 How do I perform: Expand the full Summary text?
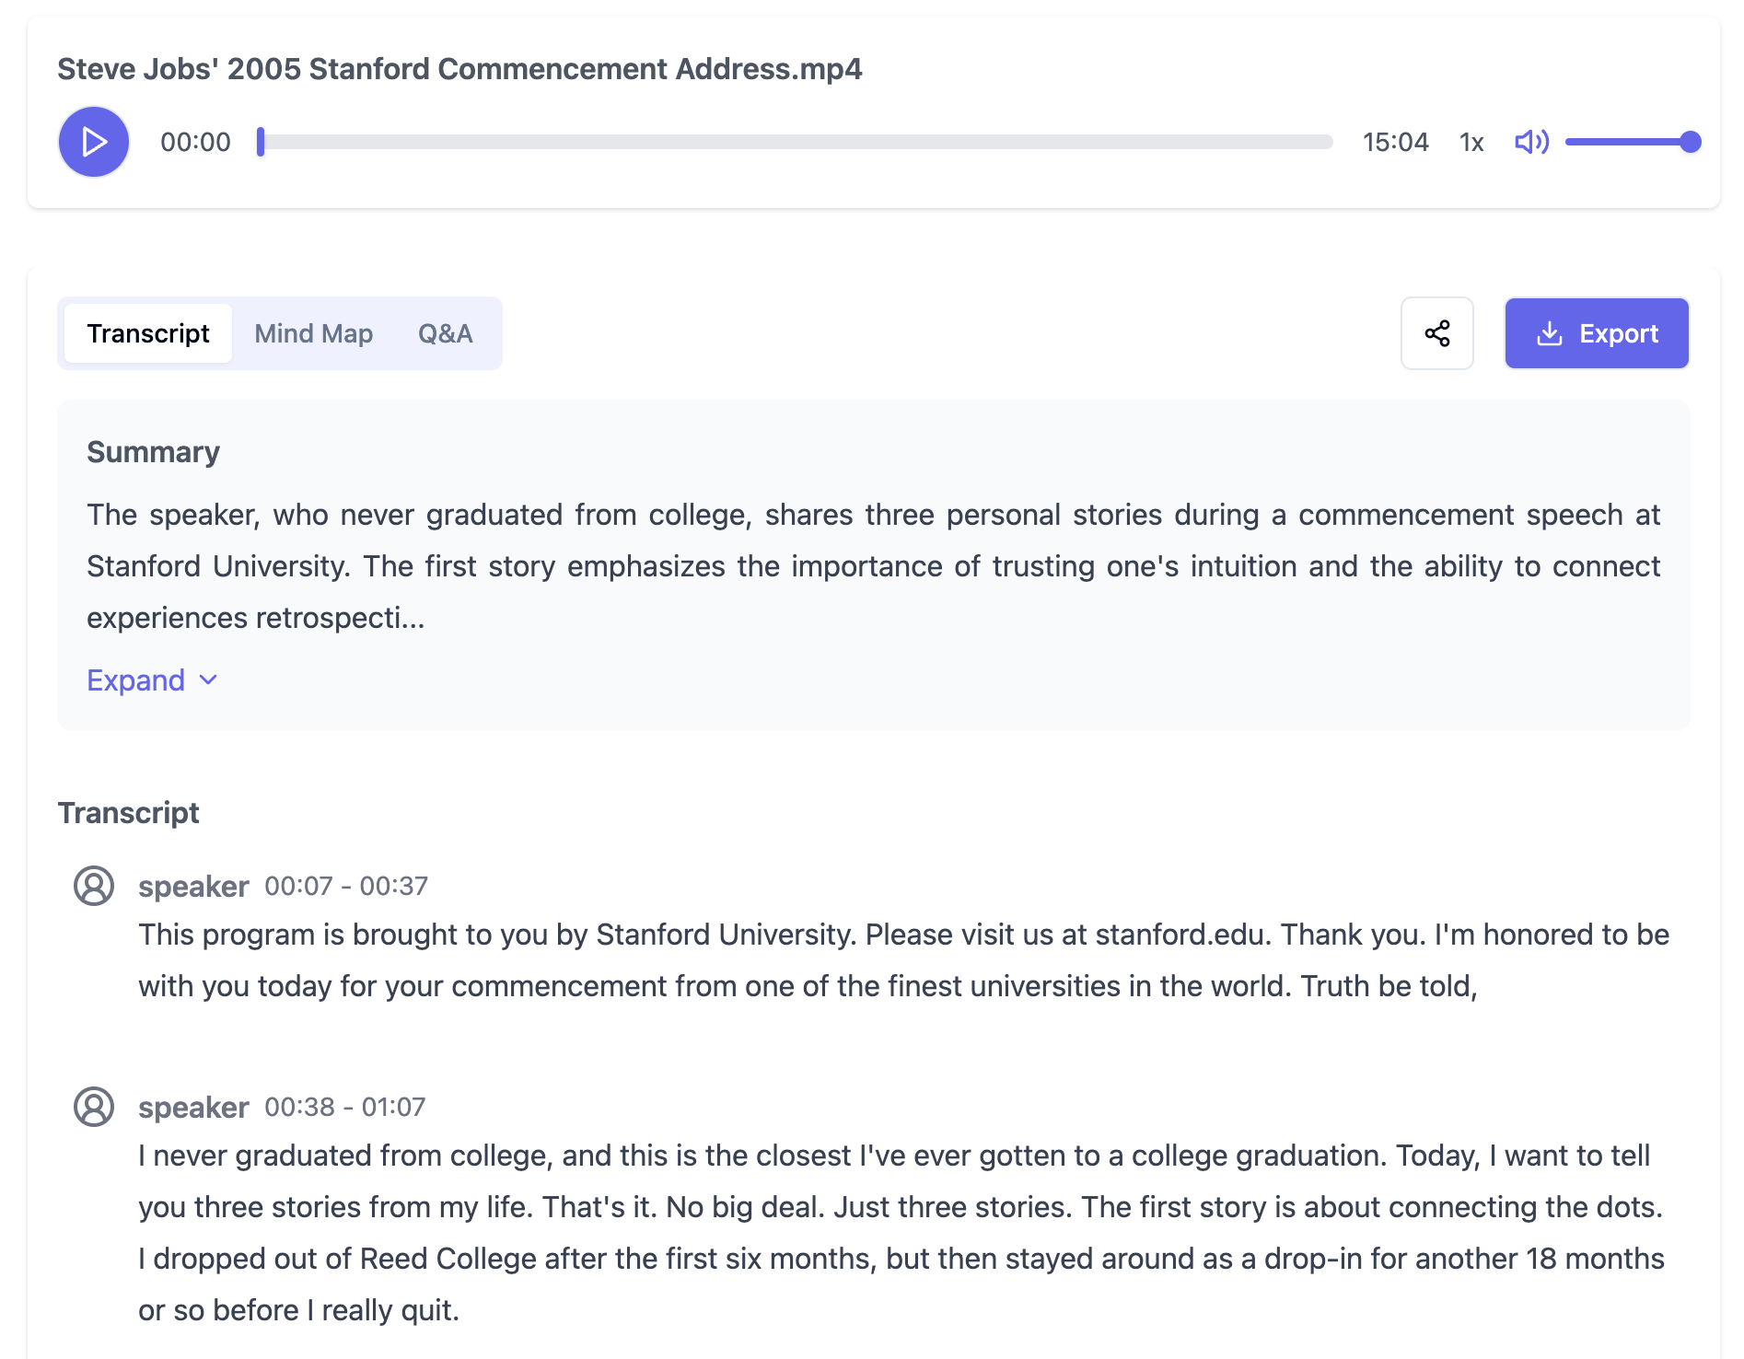click(152, 680)
